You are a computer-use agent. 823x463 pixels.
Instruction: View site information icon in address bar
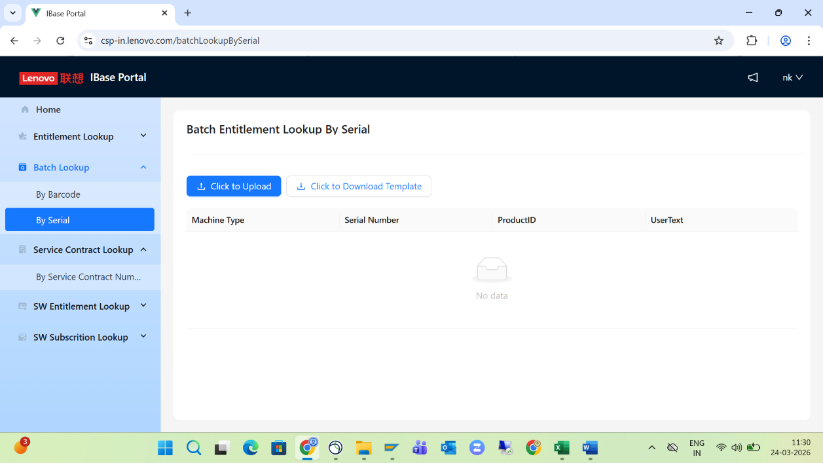pyautogui.click(x=88, y=41)
